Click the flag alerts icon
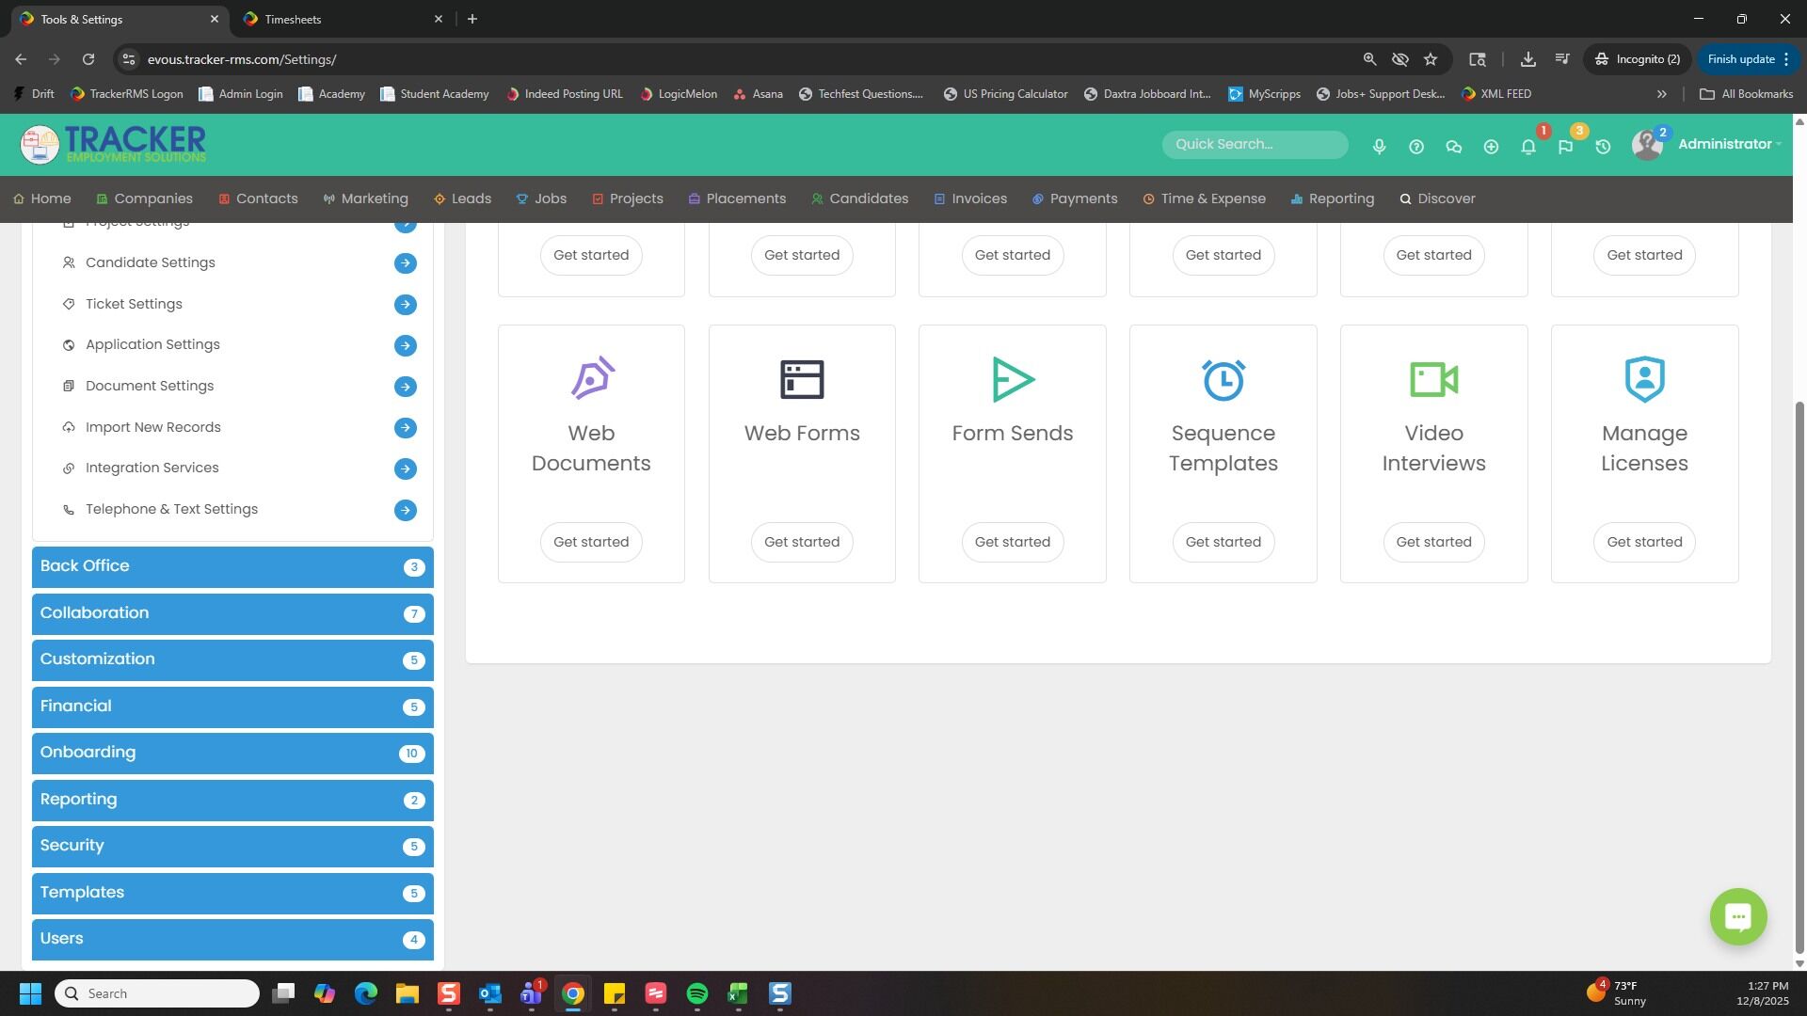Viewport: 1807px width, 1016px height. click(x=1565, y=147)
